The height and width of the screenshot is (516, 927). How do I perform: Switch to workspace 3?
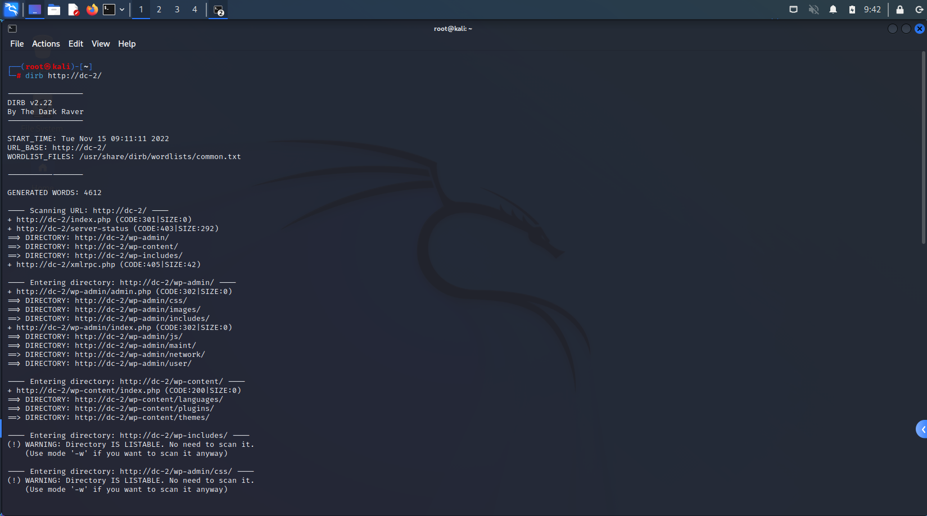[177, 10]
